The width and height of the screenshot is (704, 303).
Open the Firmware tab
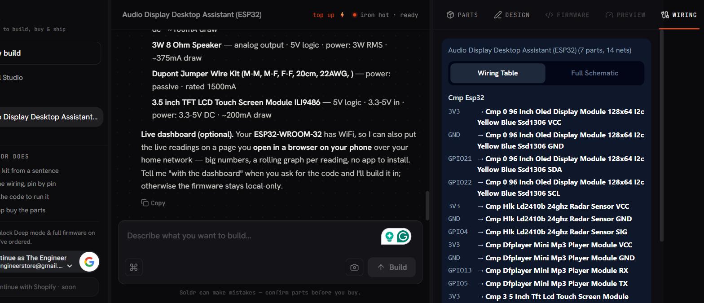(x=567, y=15)
